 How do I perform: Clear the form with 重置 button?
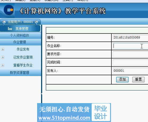pyautogui.click(x=138, y=79)
